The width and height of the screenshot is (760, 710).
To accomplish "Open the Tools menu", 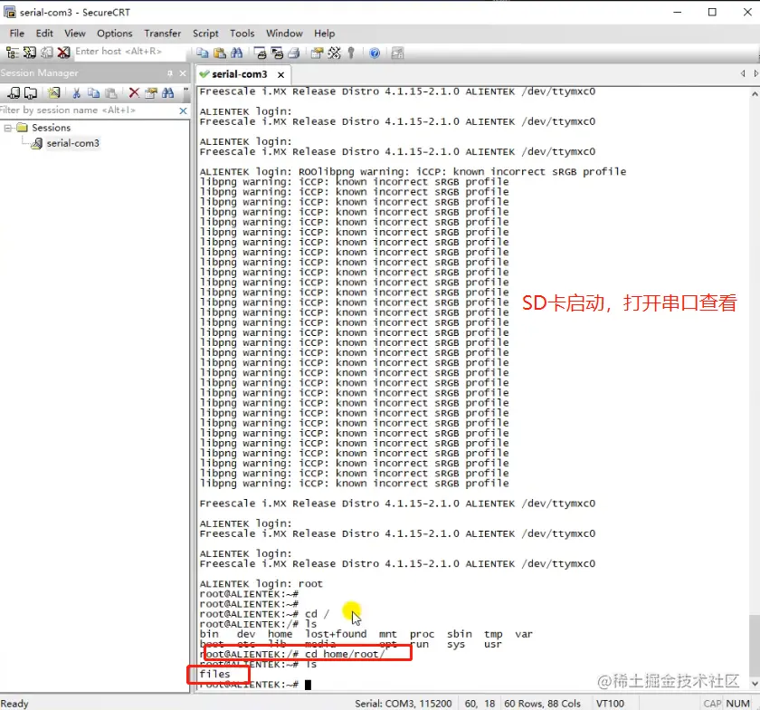I will pos(242,34).
